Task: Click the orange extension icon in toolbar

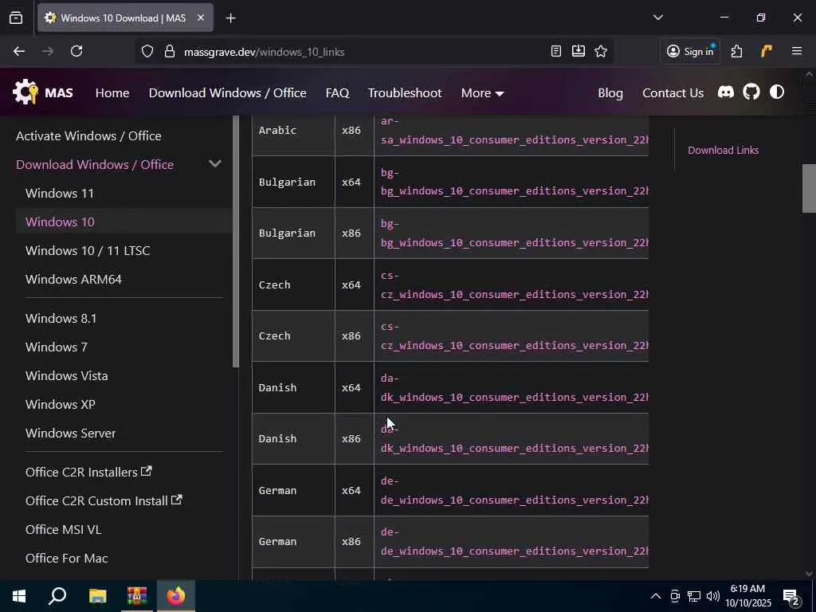Action: (766, 51)
